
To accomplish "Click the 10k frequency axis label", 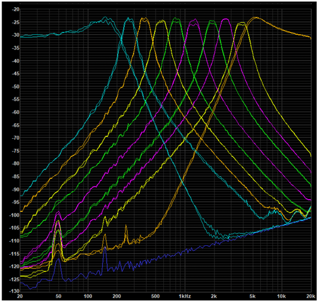I will (282, 296).
